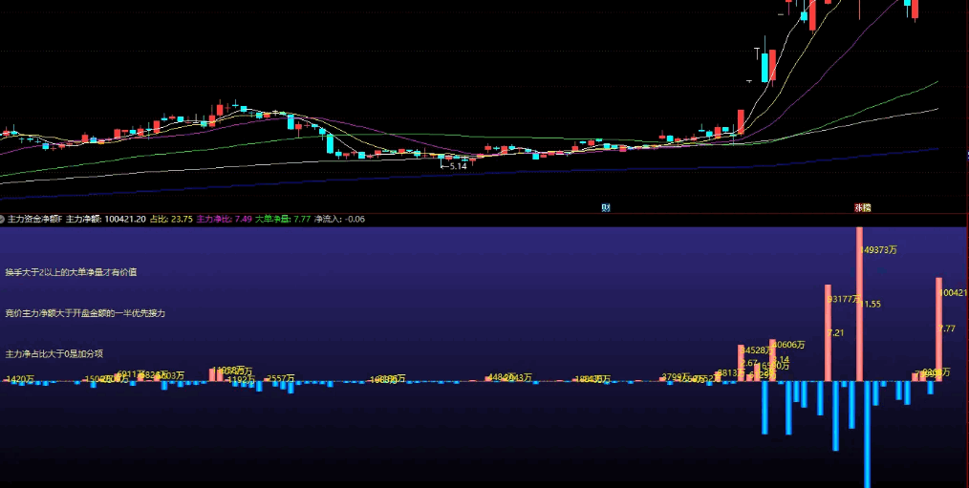Click the 7.77 label on the last bar

coord(947,329)
